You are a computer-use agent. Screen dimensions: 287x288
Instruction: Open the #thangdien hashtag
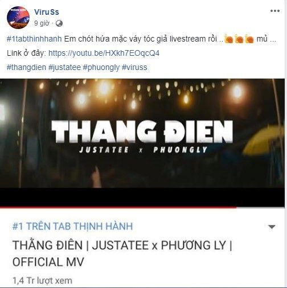click(x=26, y=67)
